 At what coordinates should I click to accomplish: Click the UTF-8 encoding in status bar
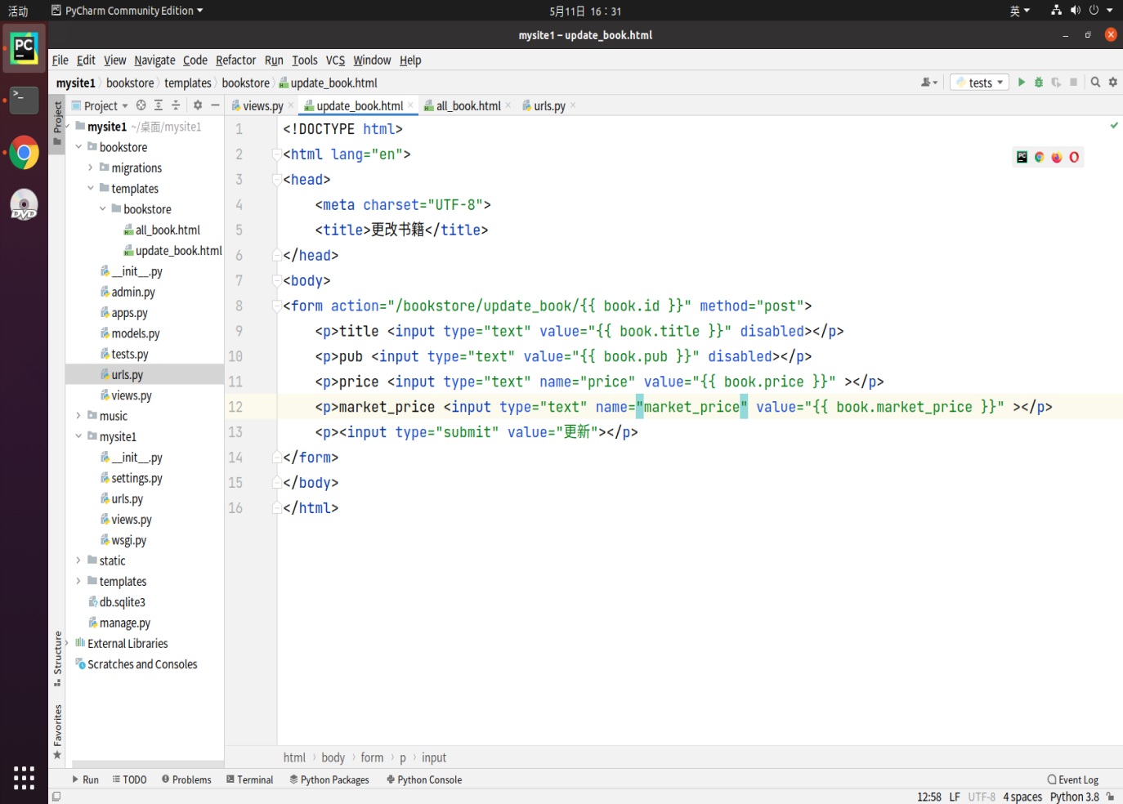(982, 797)
